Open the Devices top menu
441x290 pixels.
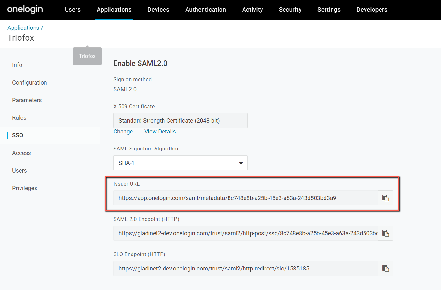158,10
